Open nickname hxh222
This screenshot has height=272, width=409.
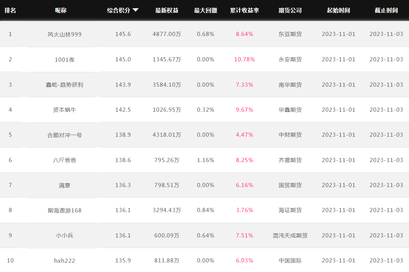[x=64, y=261]
